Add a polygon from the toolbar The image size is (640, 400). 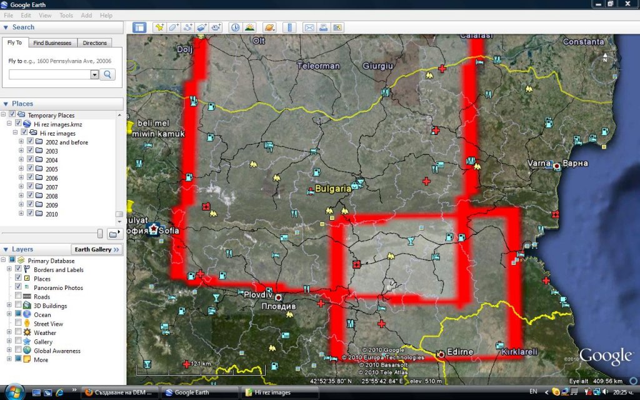(x=174, y=27)
